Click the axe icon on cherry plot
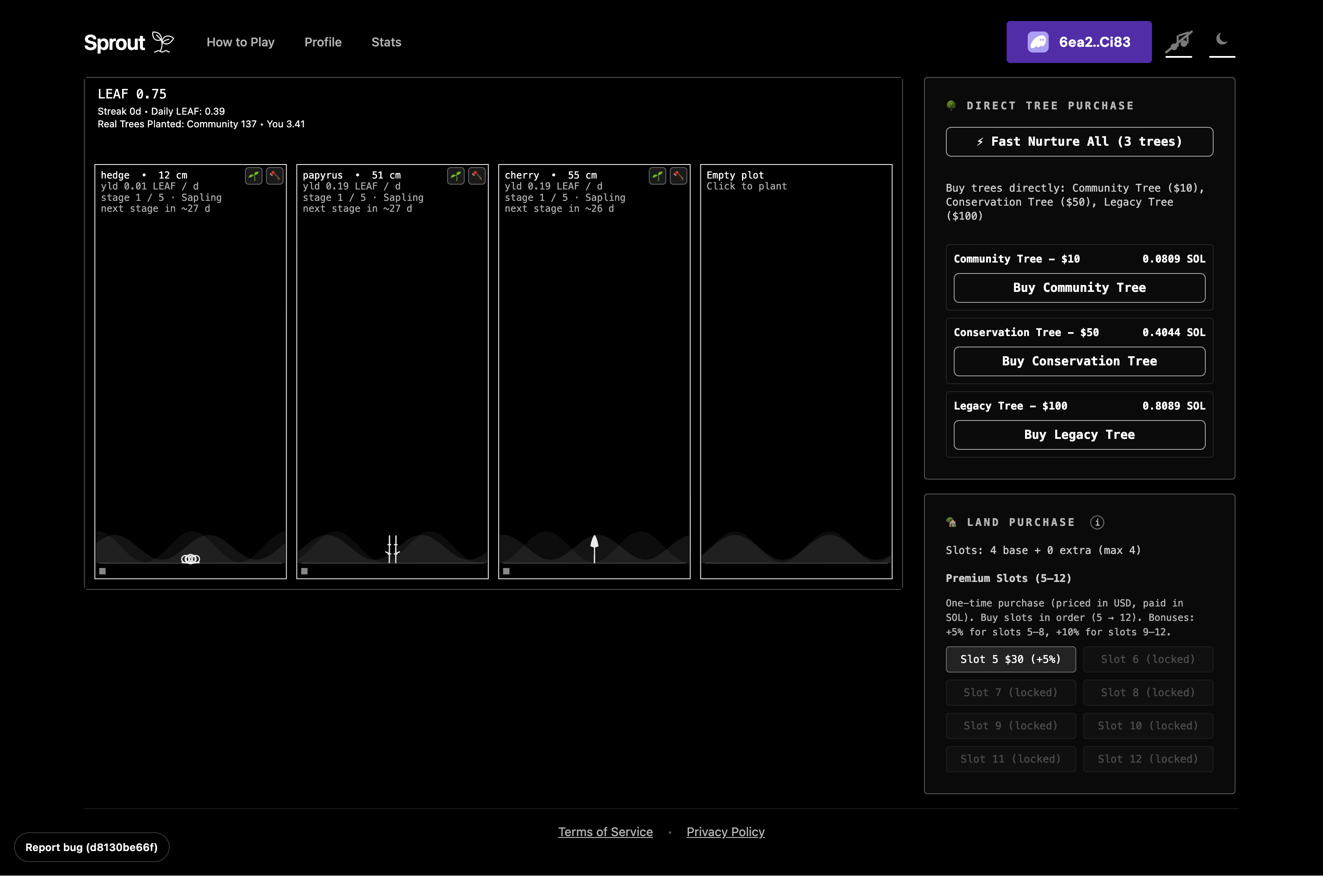The width and height of the screenshot is (1323, 876). tap(678, 176)
